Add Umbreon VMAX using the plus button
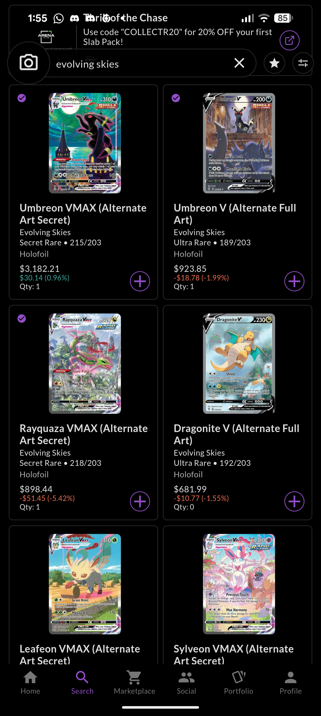Screen dimensions: 321x716 click(x=139, y=281)
